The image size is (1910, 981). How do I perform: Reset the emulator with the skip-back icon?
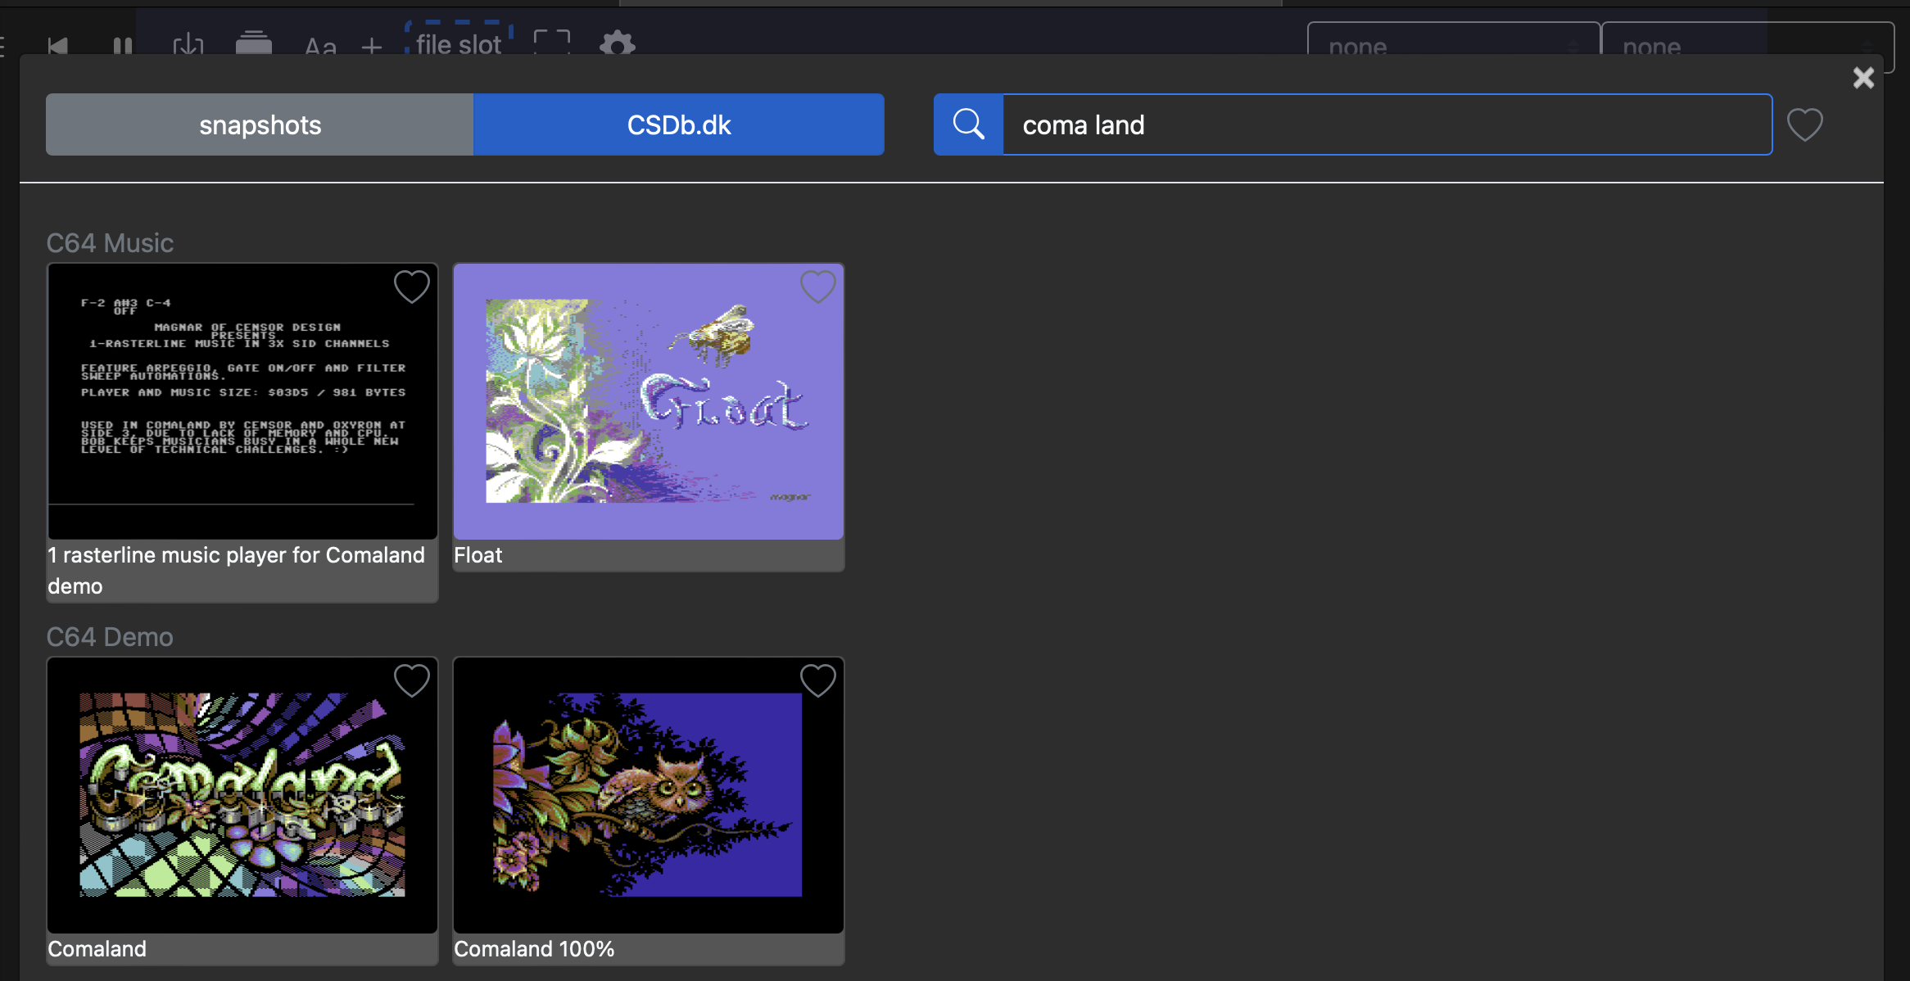pos(57,47)
